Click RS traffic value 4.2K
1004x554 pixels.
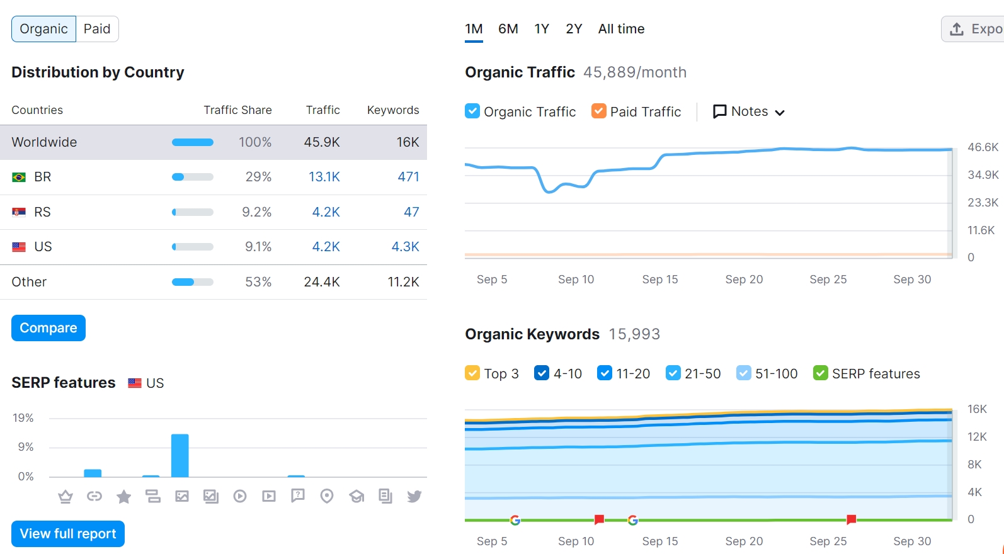[326, 212]
